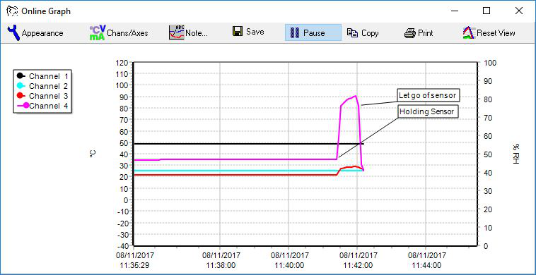Click the 'Channel 2' legend label
Image resolution: width=536 pixels, height=275 pixels.
point(49,86)
